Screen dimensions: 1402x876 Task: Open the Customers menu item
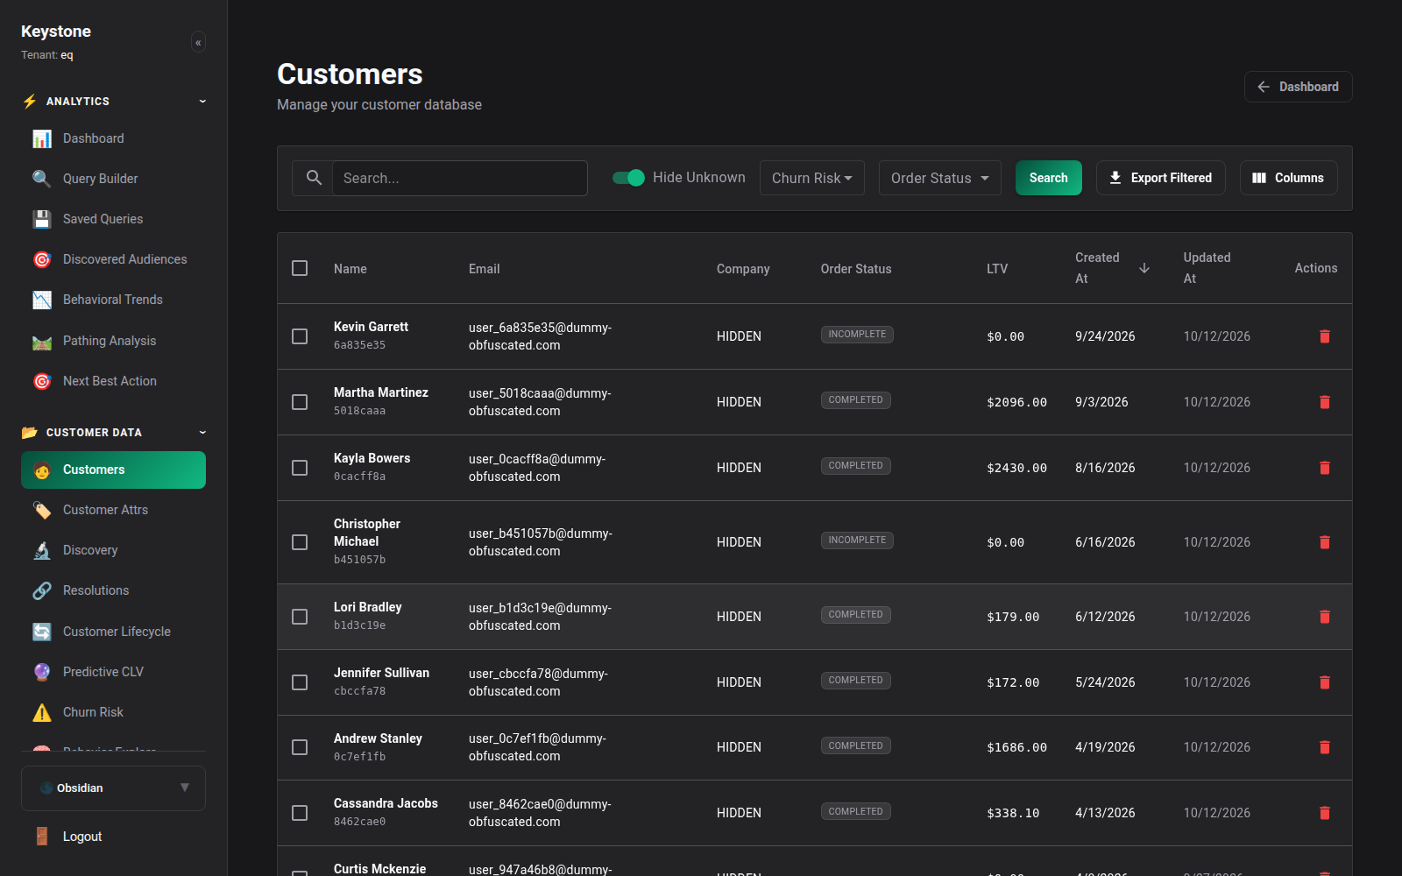point(113,470)
